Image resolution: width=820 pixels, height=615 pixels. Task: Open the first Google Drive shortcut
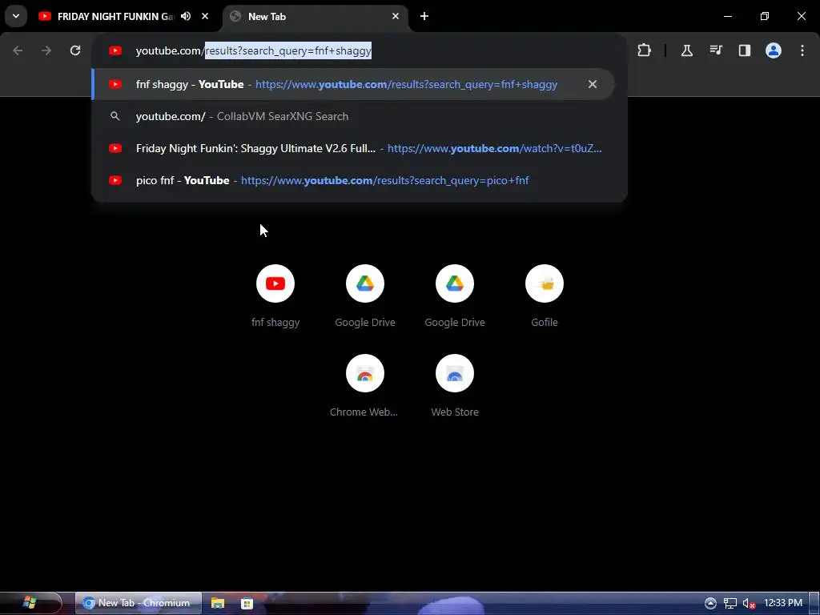pos(365,295)
